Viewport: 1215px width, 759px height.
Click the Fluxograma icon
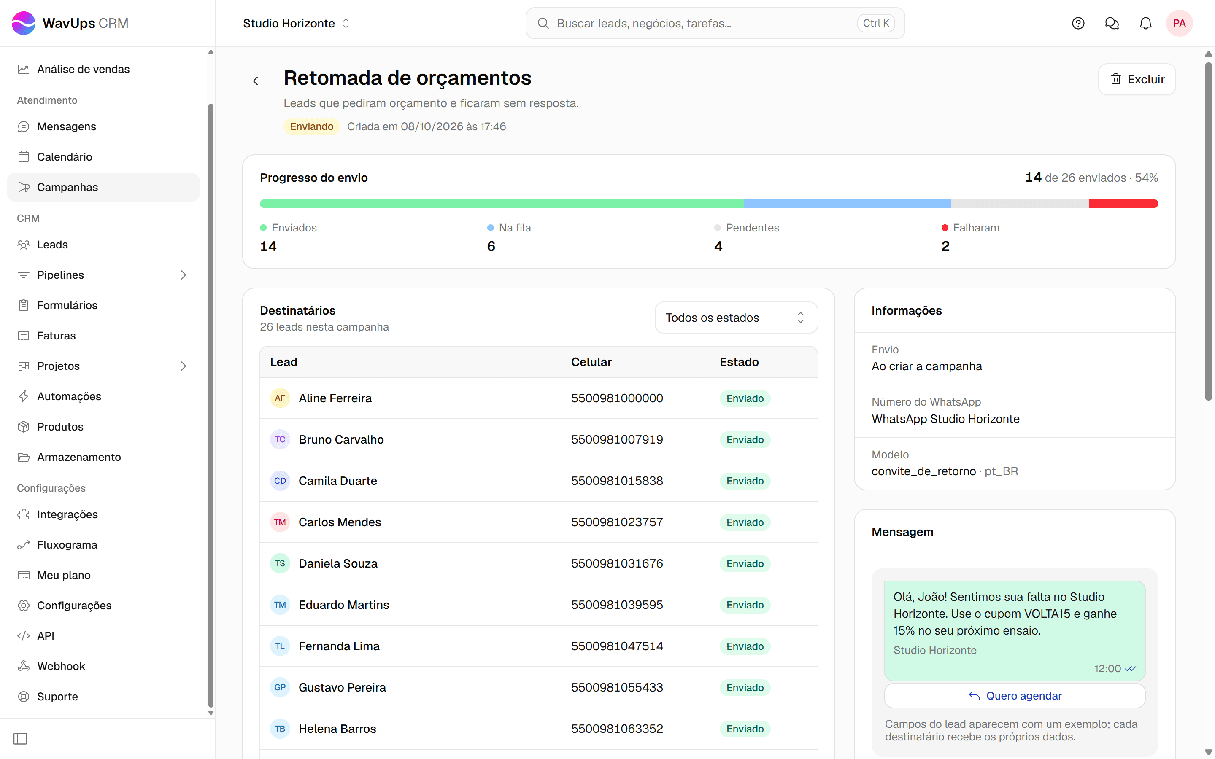click(x=24, y=545)
